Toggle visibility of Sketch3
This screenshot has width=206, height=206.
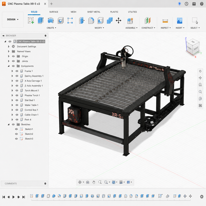tap(16, 139)
